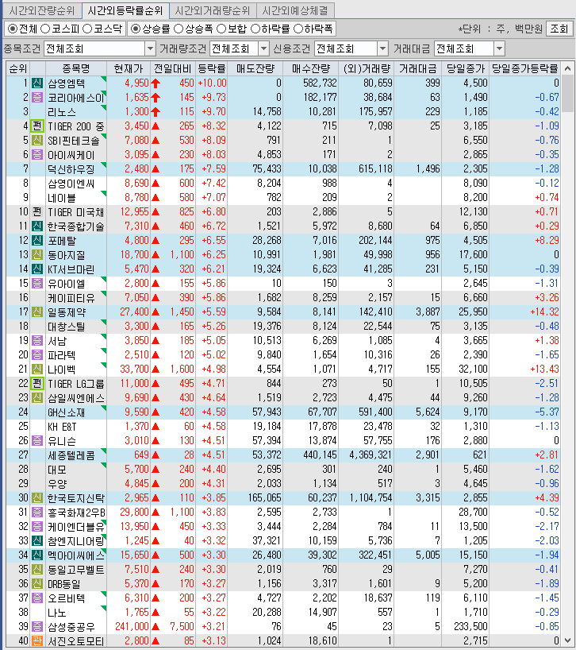This screenshot has height=650, width=576.
Task: Click the 신 badge beside 한국종합기술
Action: pyautogui.click(x=37, y=226)
